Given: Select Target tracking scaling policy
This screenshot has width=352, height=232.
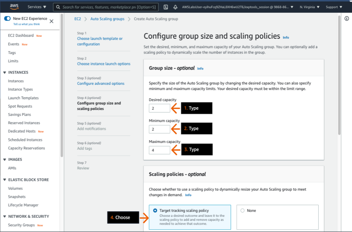Looking at the screenshot, I should point(155,210).
